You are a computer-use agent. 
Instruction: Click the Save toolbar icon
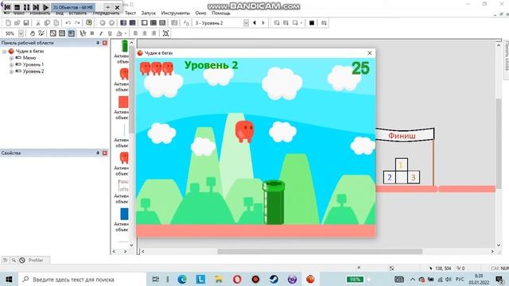click(26, 23)
